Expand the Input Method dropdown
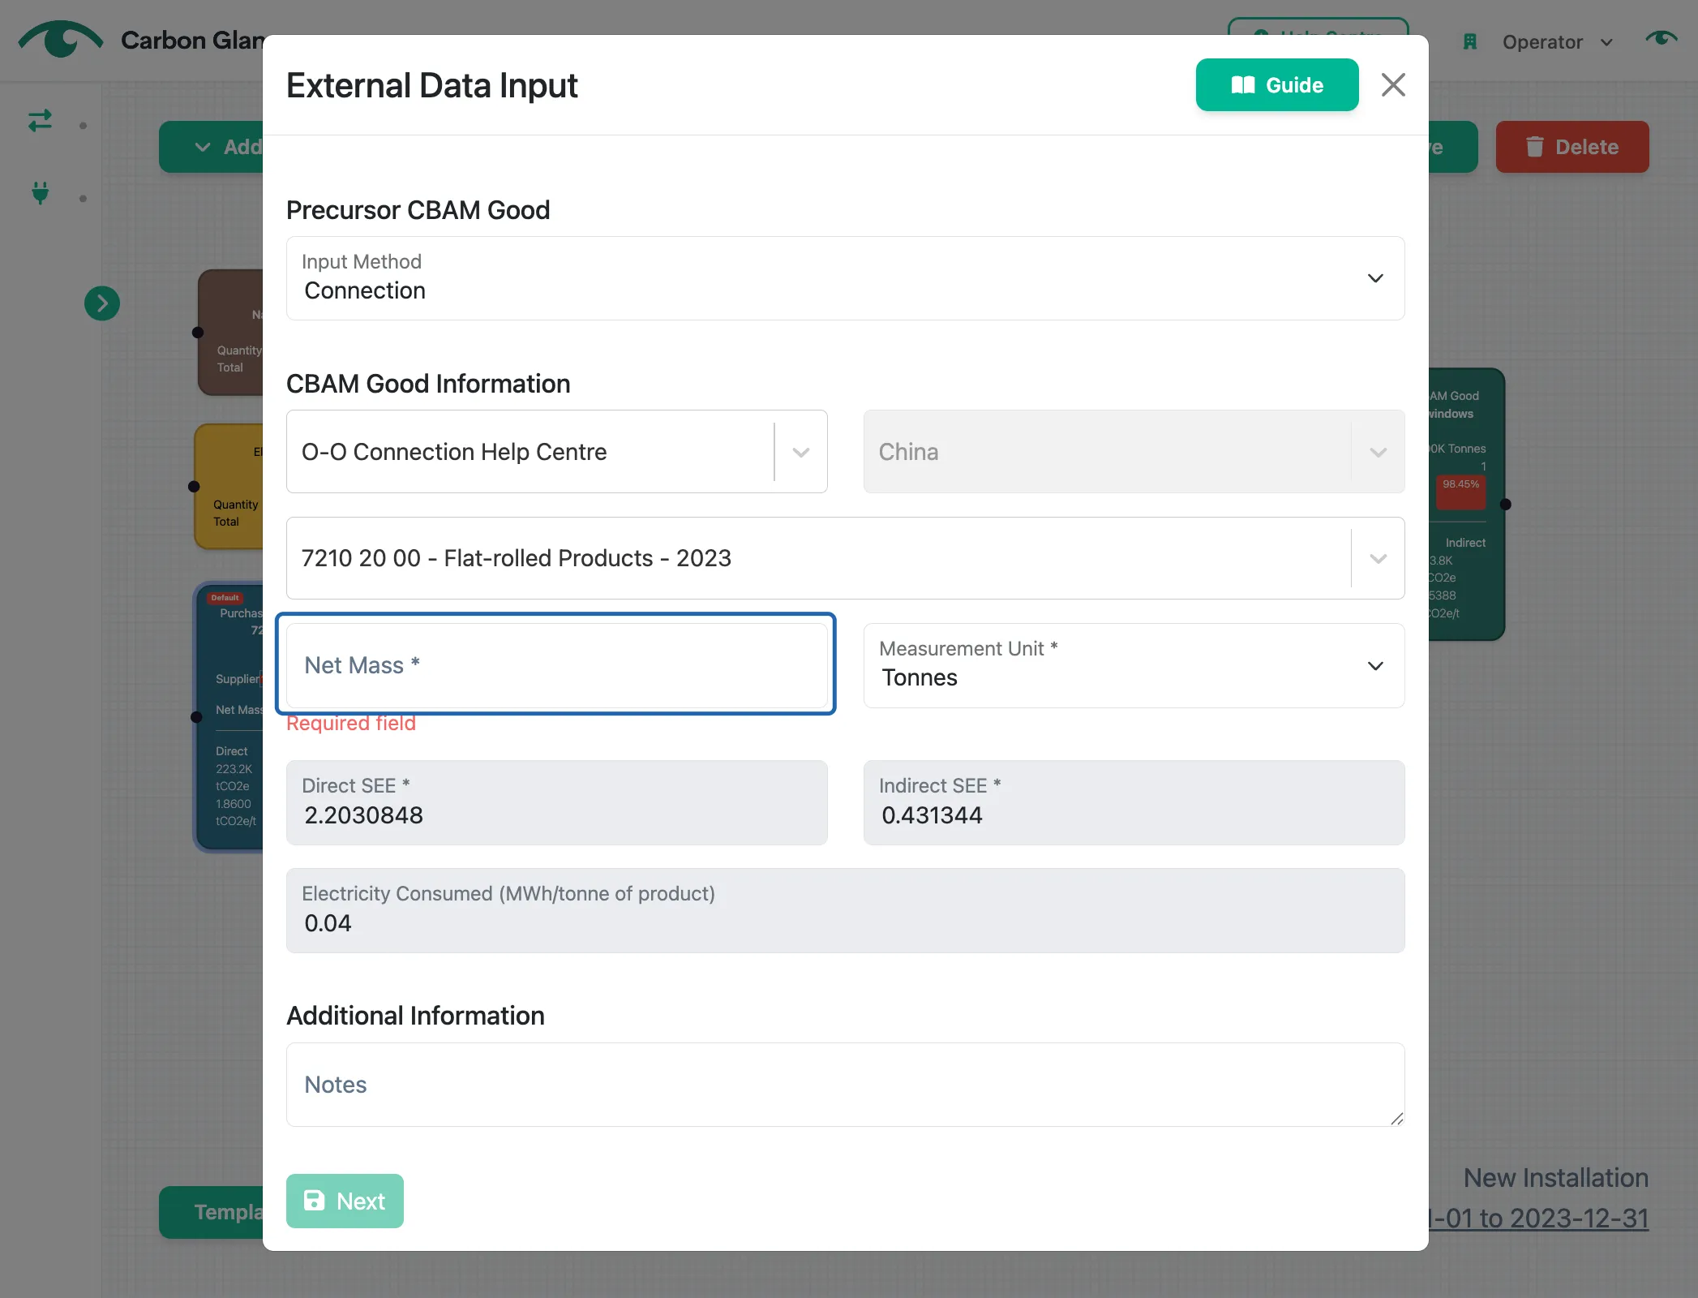Image resolution: width=1698 pixels, height=1298 pixels. pos(845,278)
